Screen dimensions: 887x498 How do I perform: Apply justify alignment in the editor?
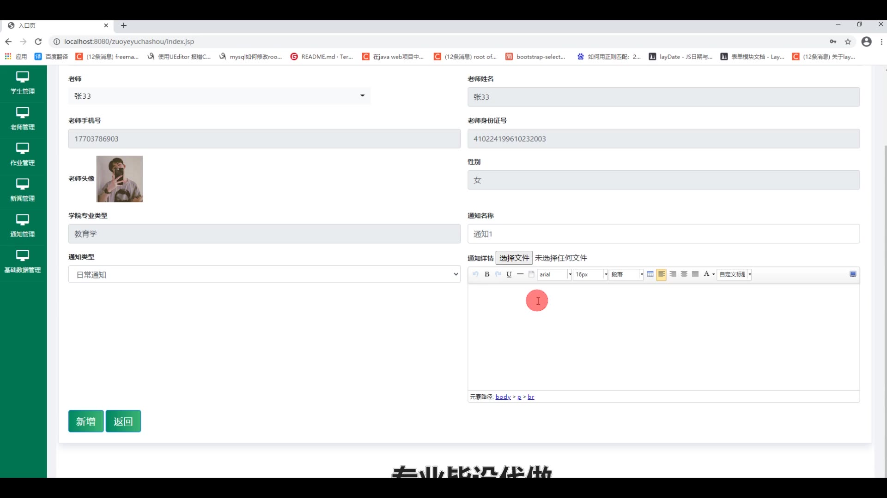click(695, 274)
